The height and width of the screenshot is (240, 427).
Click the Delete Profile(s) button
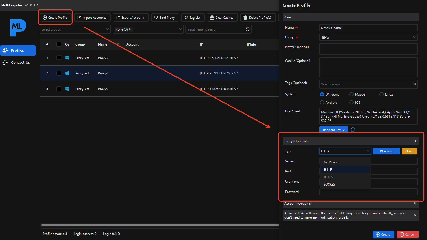258,17
